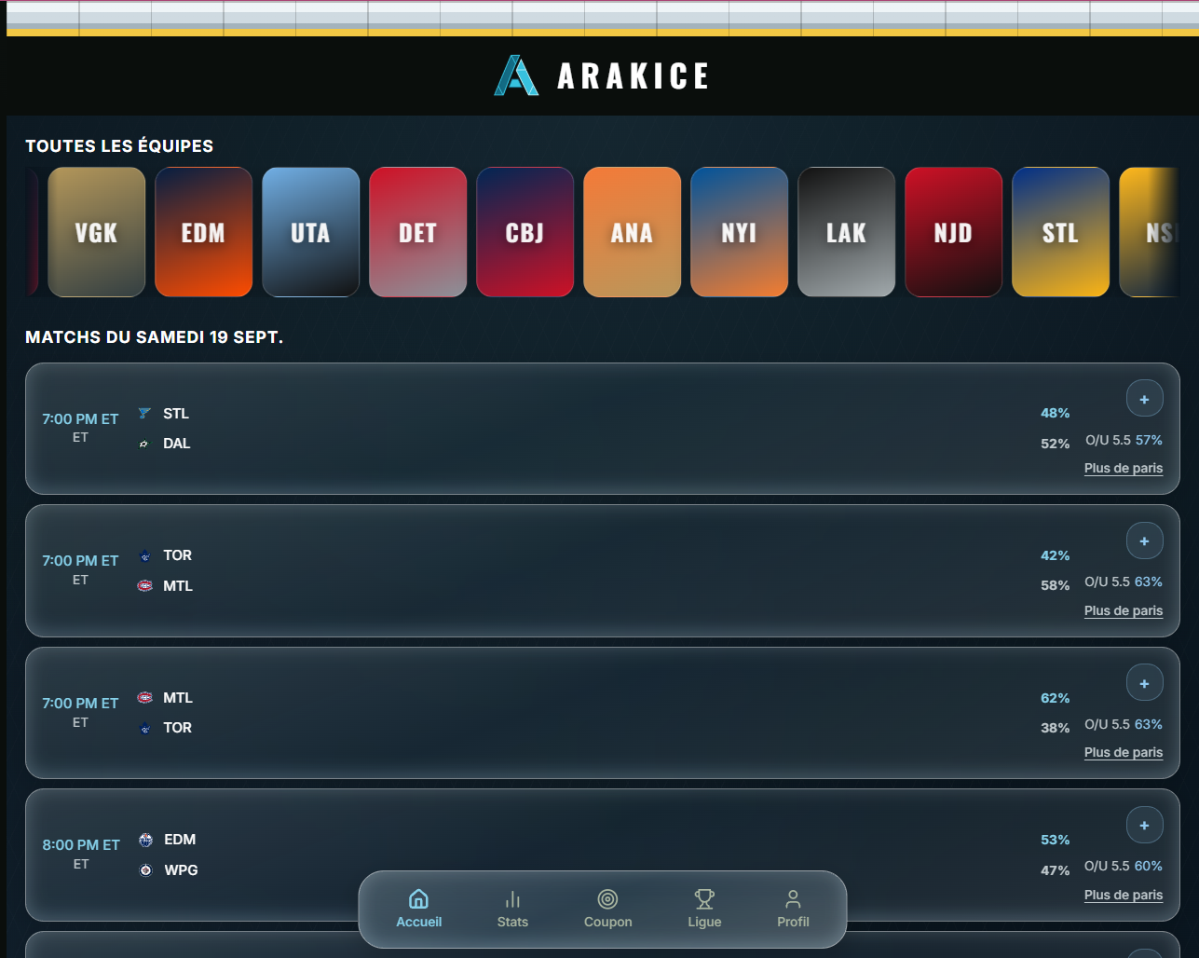This screenshot has height=958, width=1199.
Task: Select the DET team card
Action: coord(418,232)
